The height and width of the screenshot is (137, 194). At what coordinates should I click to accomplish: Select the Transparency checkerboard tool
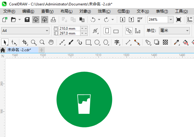[x=165, y=42]
